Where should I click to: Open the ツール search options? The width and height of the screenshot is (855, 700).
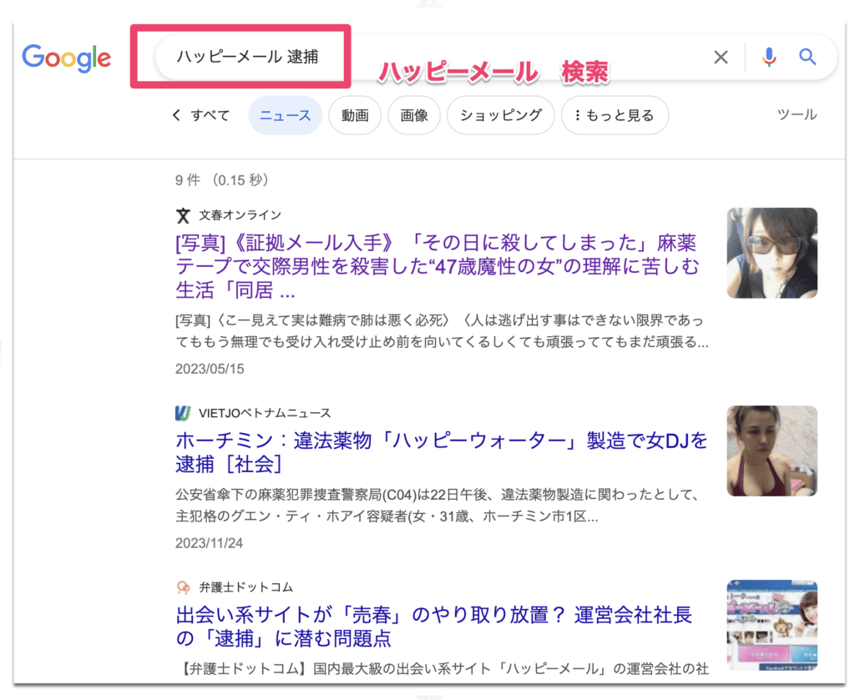click(797, 114)
